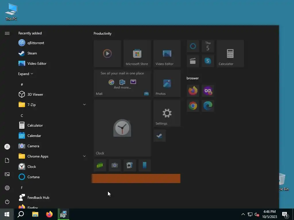Viewport: 294px width, 220px height.
Task: Launch Steam from the Recently added list
Action: coord(53,53)
